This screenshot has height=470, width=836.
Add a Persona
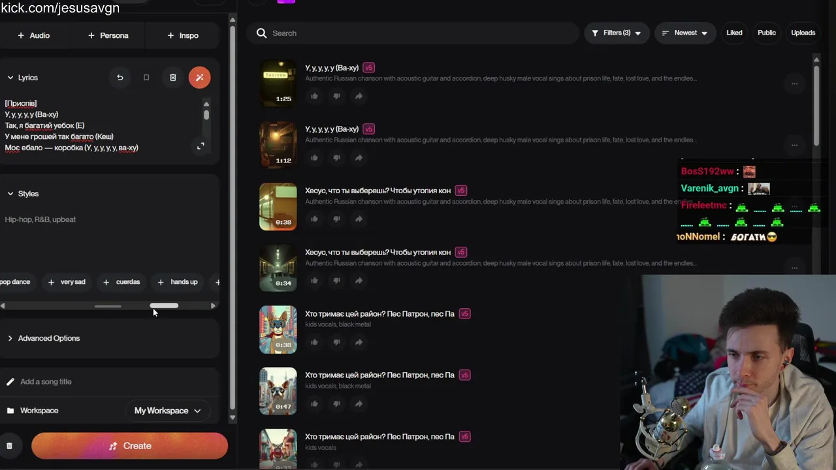click(x=108, y=35)
